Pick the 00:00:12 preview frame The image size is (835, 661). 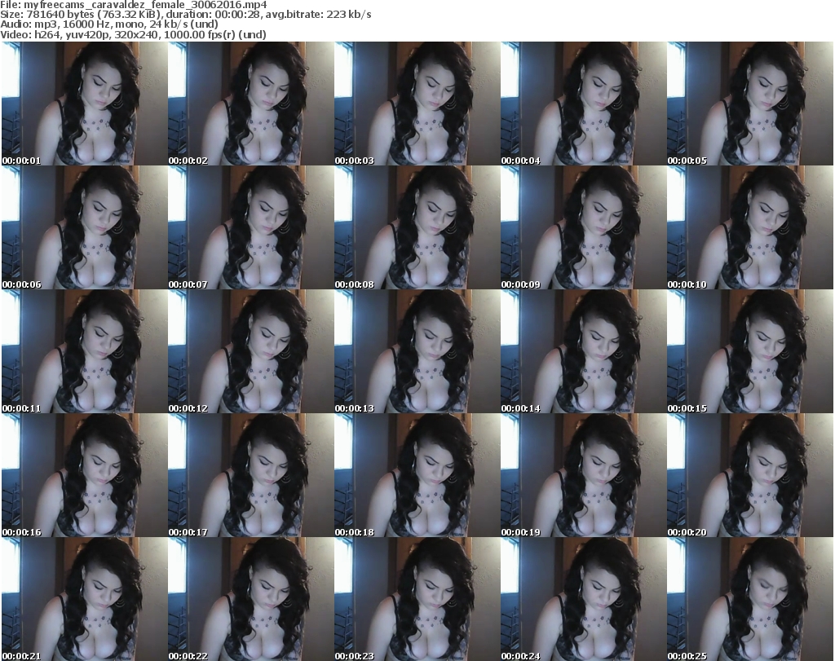point(251,351)
